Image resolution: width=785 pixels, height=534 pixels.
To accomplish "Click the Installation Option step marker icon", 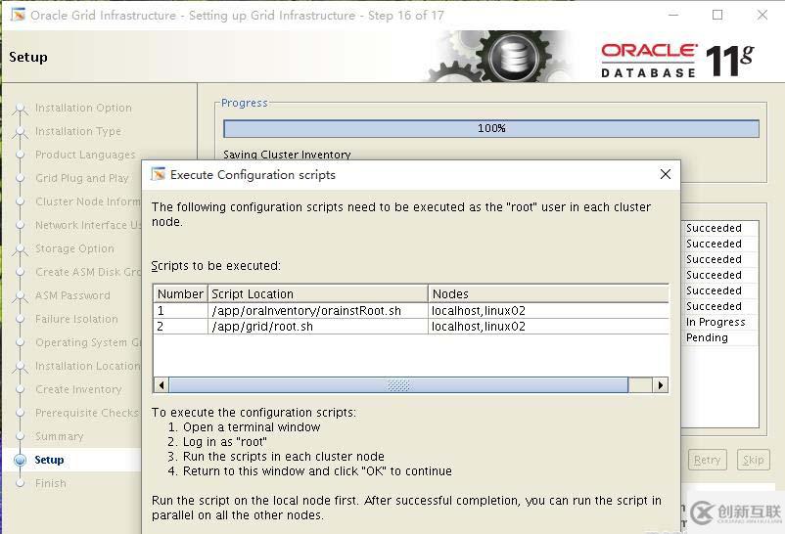I will point(20,108).
